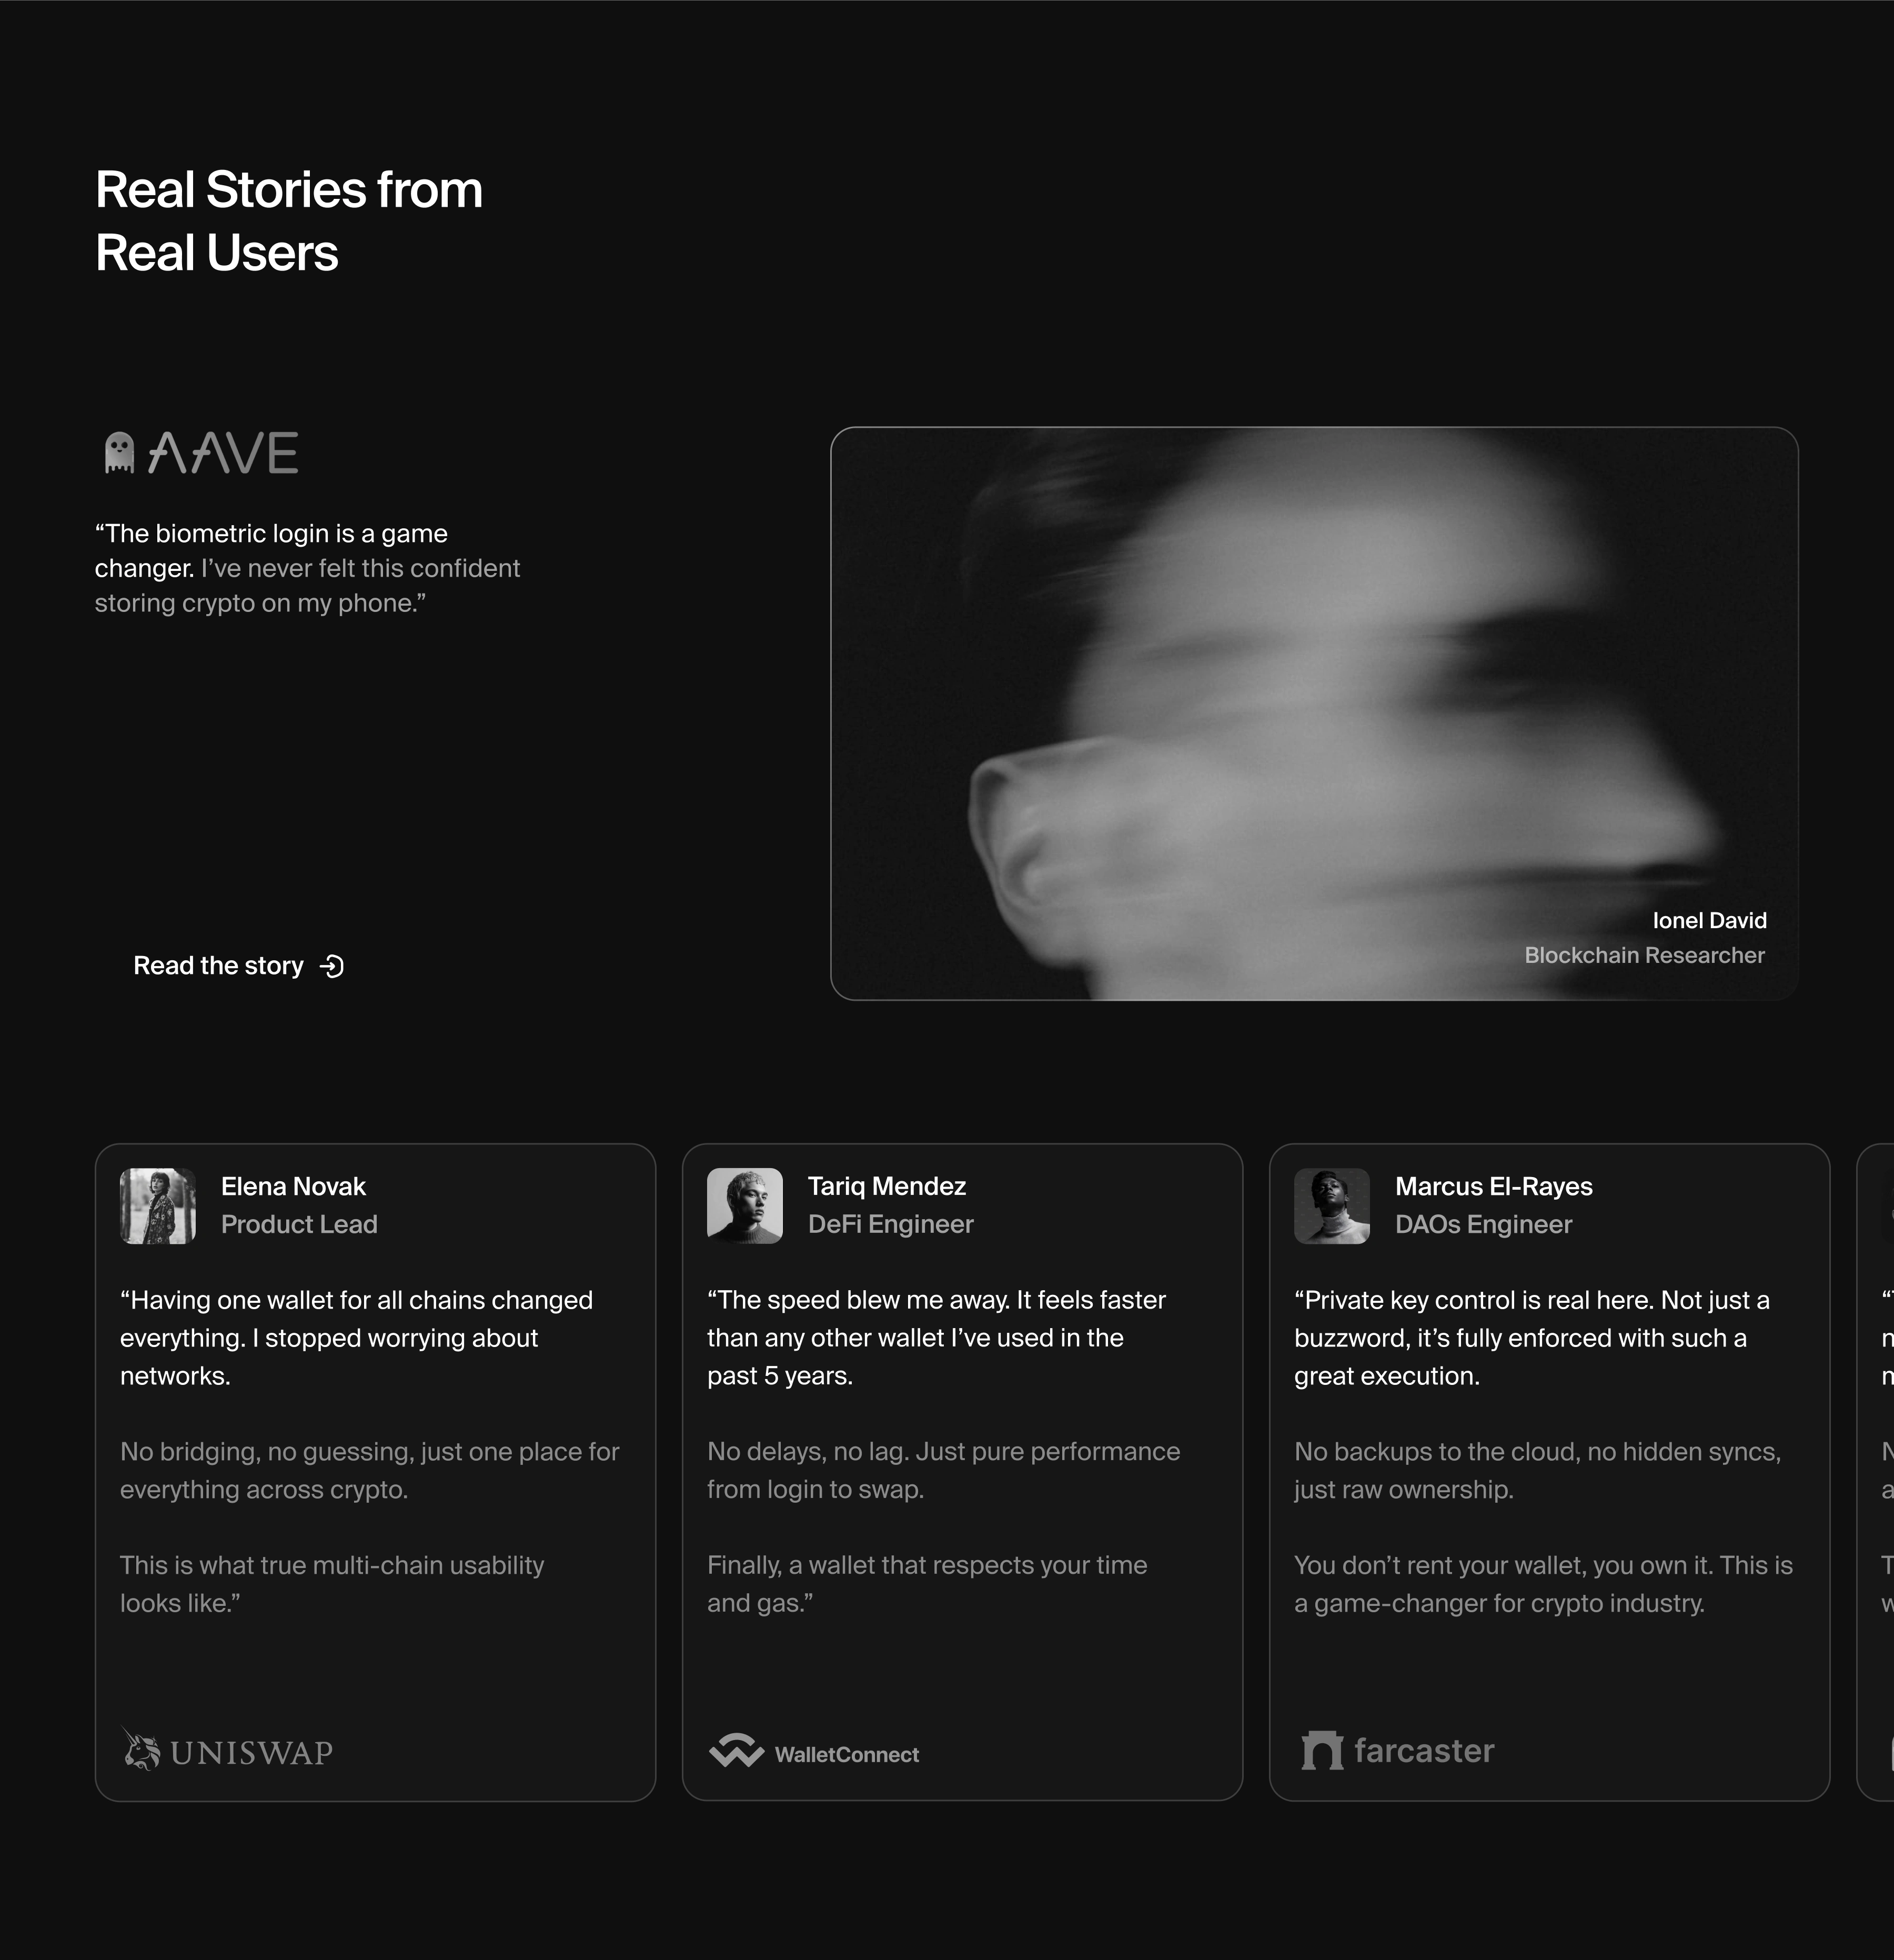Select the biometric login quote text
The image size is (1894, 1960).
(x=307, y=568)
